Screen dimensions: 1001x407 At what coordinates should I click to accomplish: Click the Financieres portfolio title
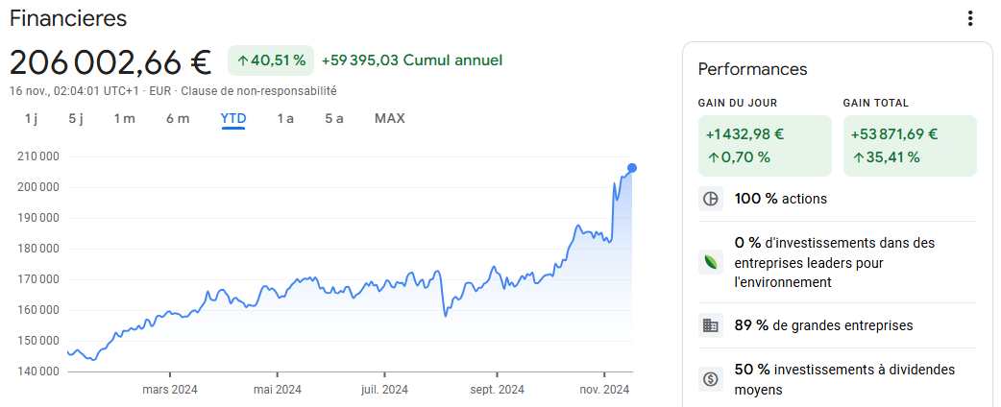coord(68,18)
